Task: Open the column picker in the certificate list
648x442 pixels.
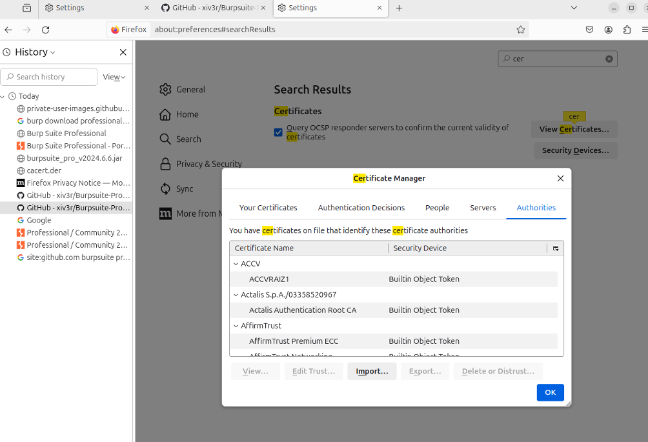Action: [556, 248]
